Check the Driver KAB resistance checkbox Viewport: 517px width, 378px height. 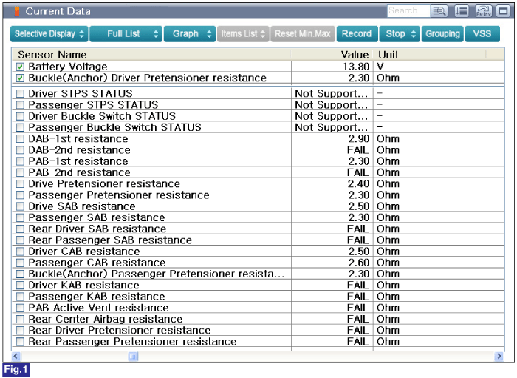click(x=20, y=286)
